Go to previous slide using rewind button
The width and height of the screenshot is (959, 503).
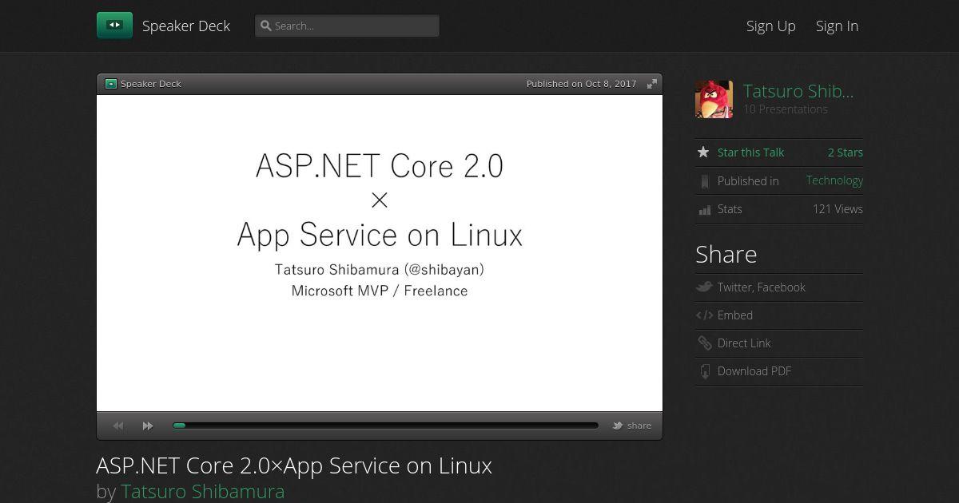click(x=118, y=426)
